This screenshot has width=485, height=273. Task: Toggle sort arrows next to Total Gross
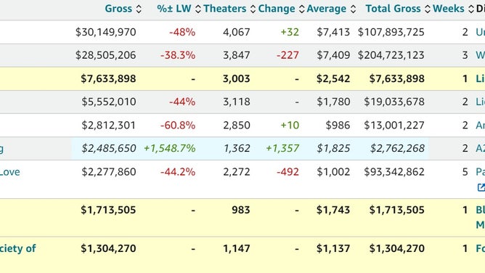pyautogui.click(x=428, y=9)
